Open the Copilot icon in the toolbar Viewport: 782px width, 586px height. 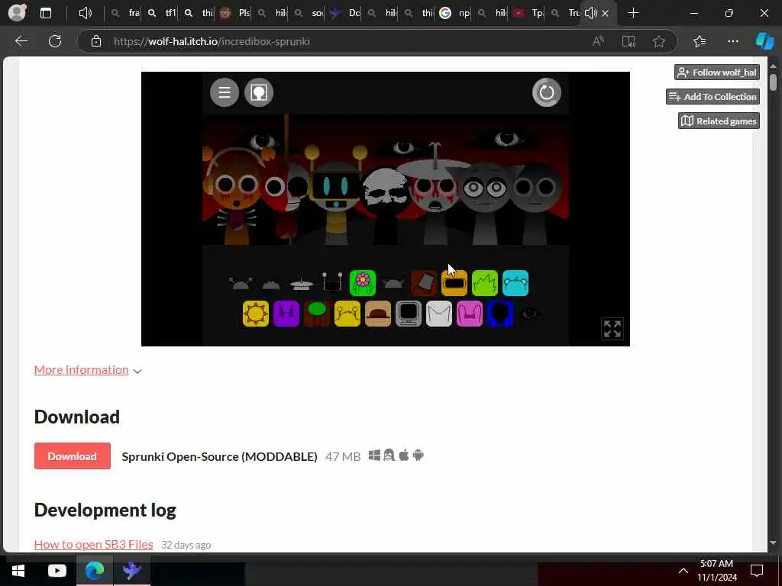click(x=764, y=41)
